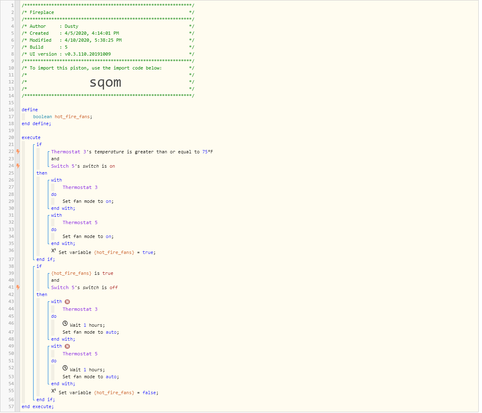Click the 'on' switch value on line 24
This screenshot has width=482, height=413.
(112, 166)
